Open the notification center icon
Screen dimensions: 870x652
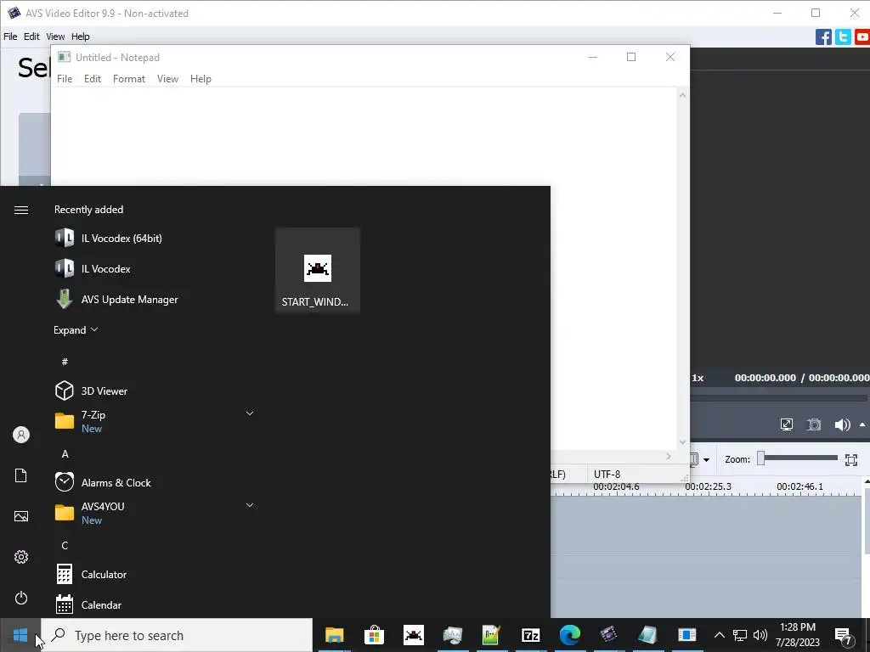[843, 635]
